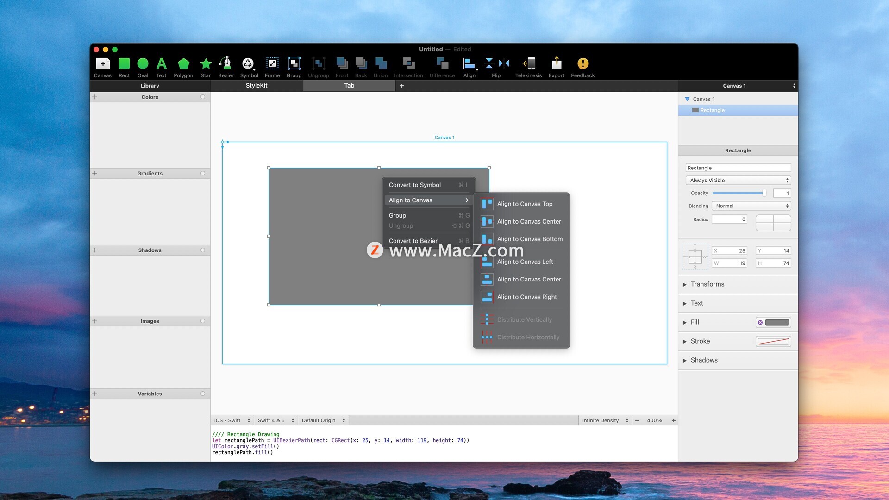Viewport: 889px width, 500px height.
Task: Choose Align to Canvas Bottom
Action: coord(521,239)
